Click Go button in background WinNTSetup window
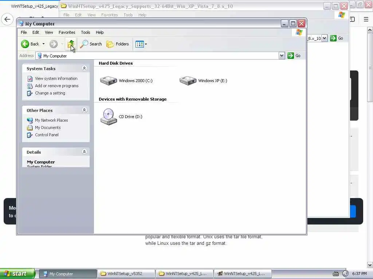 [x=337, y=38]
